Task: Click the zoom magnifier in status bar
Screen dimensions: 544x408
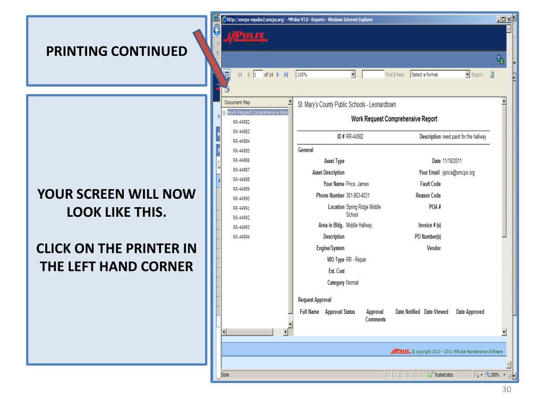Action: [x=488, y=375]
